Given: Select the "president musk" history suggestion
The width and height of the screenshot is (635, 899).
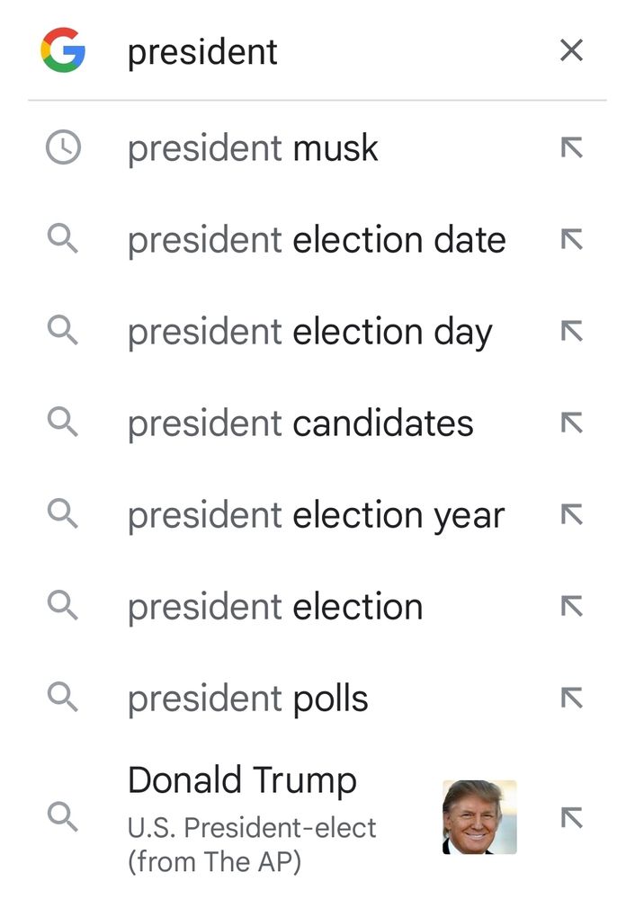Looking at the screenshot, I should (253, 148).
